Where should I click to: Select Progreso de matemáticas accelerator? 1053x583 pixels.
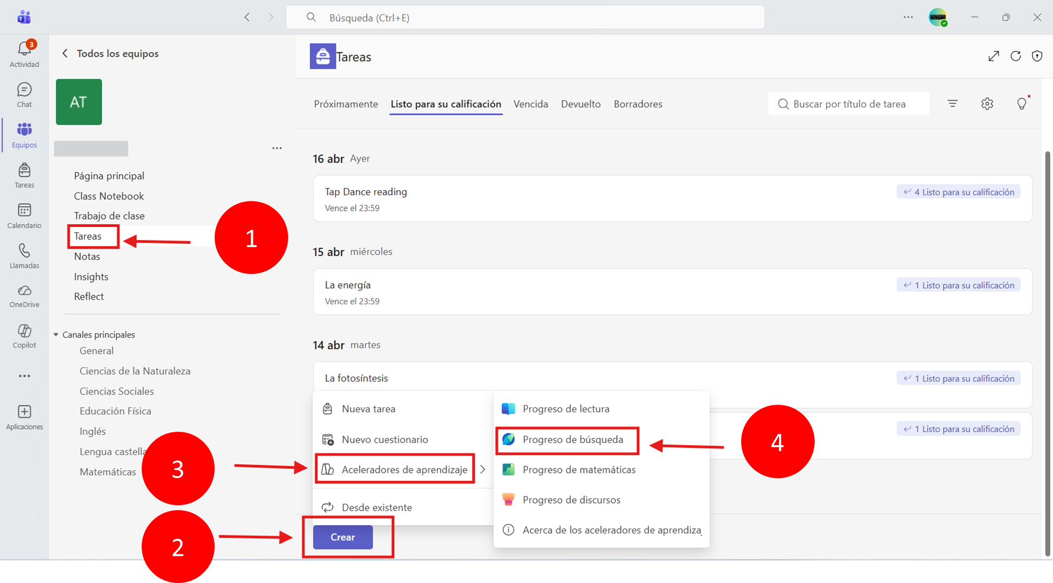(601, 470)
